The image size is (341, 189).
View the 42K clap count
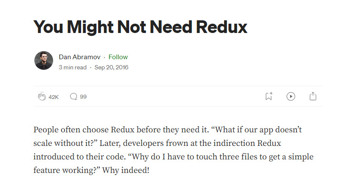(54, 97)
